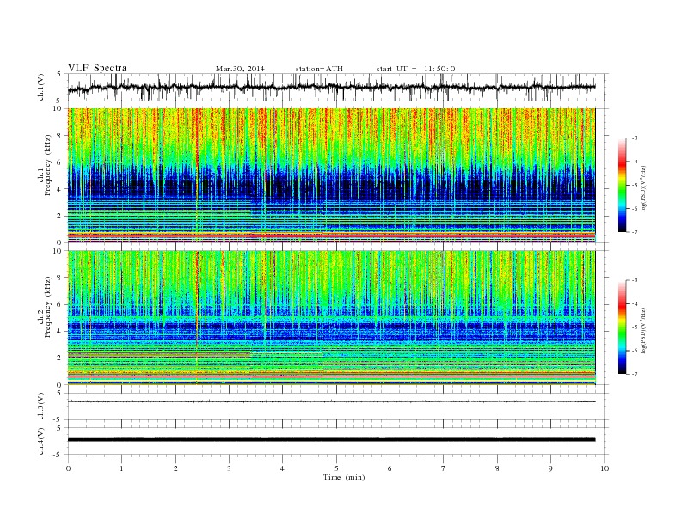This screenshot has width=681, height=526.
Task: Click the "8" frequency tick of the ch.1 spectrogram
Action: [60, 136]
